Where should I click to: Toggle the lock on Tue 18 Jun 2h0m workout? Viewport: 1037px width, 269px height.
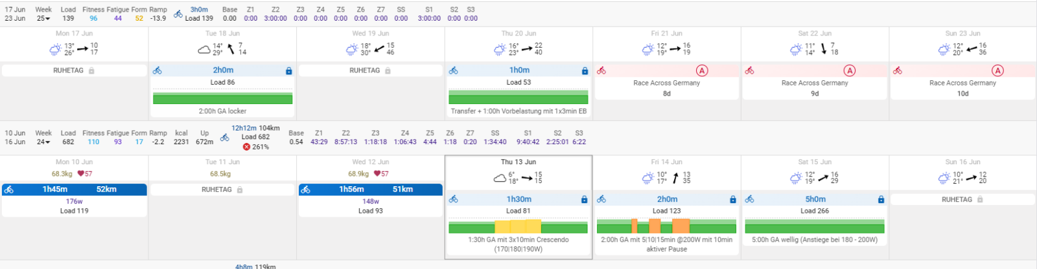point(288,71)
